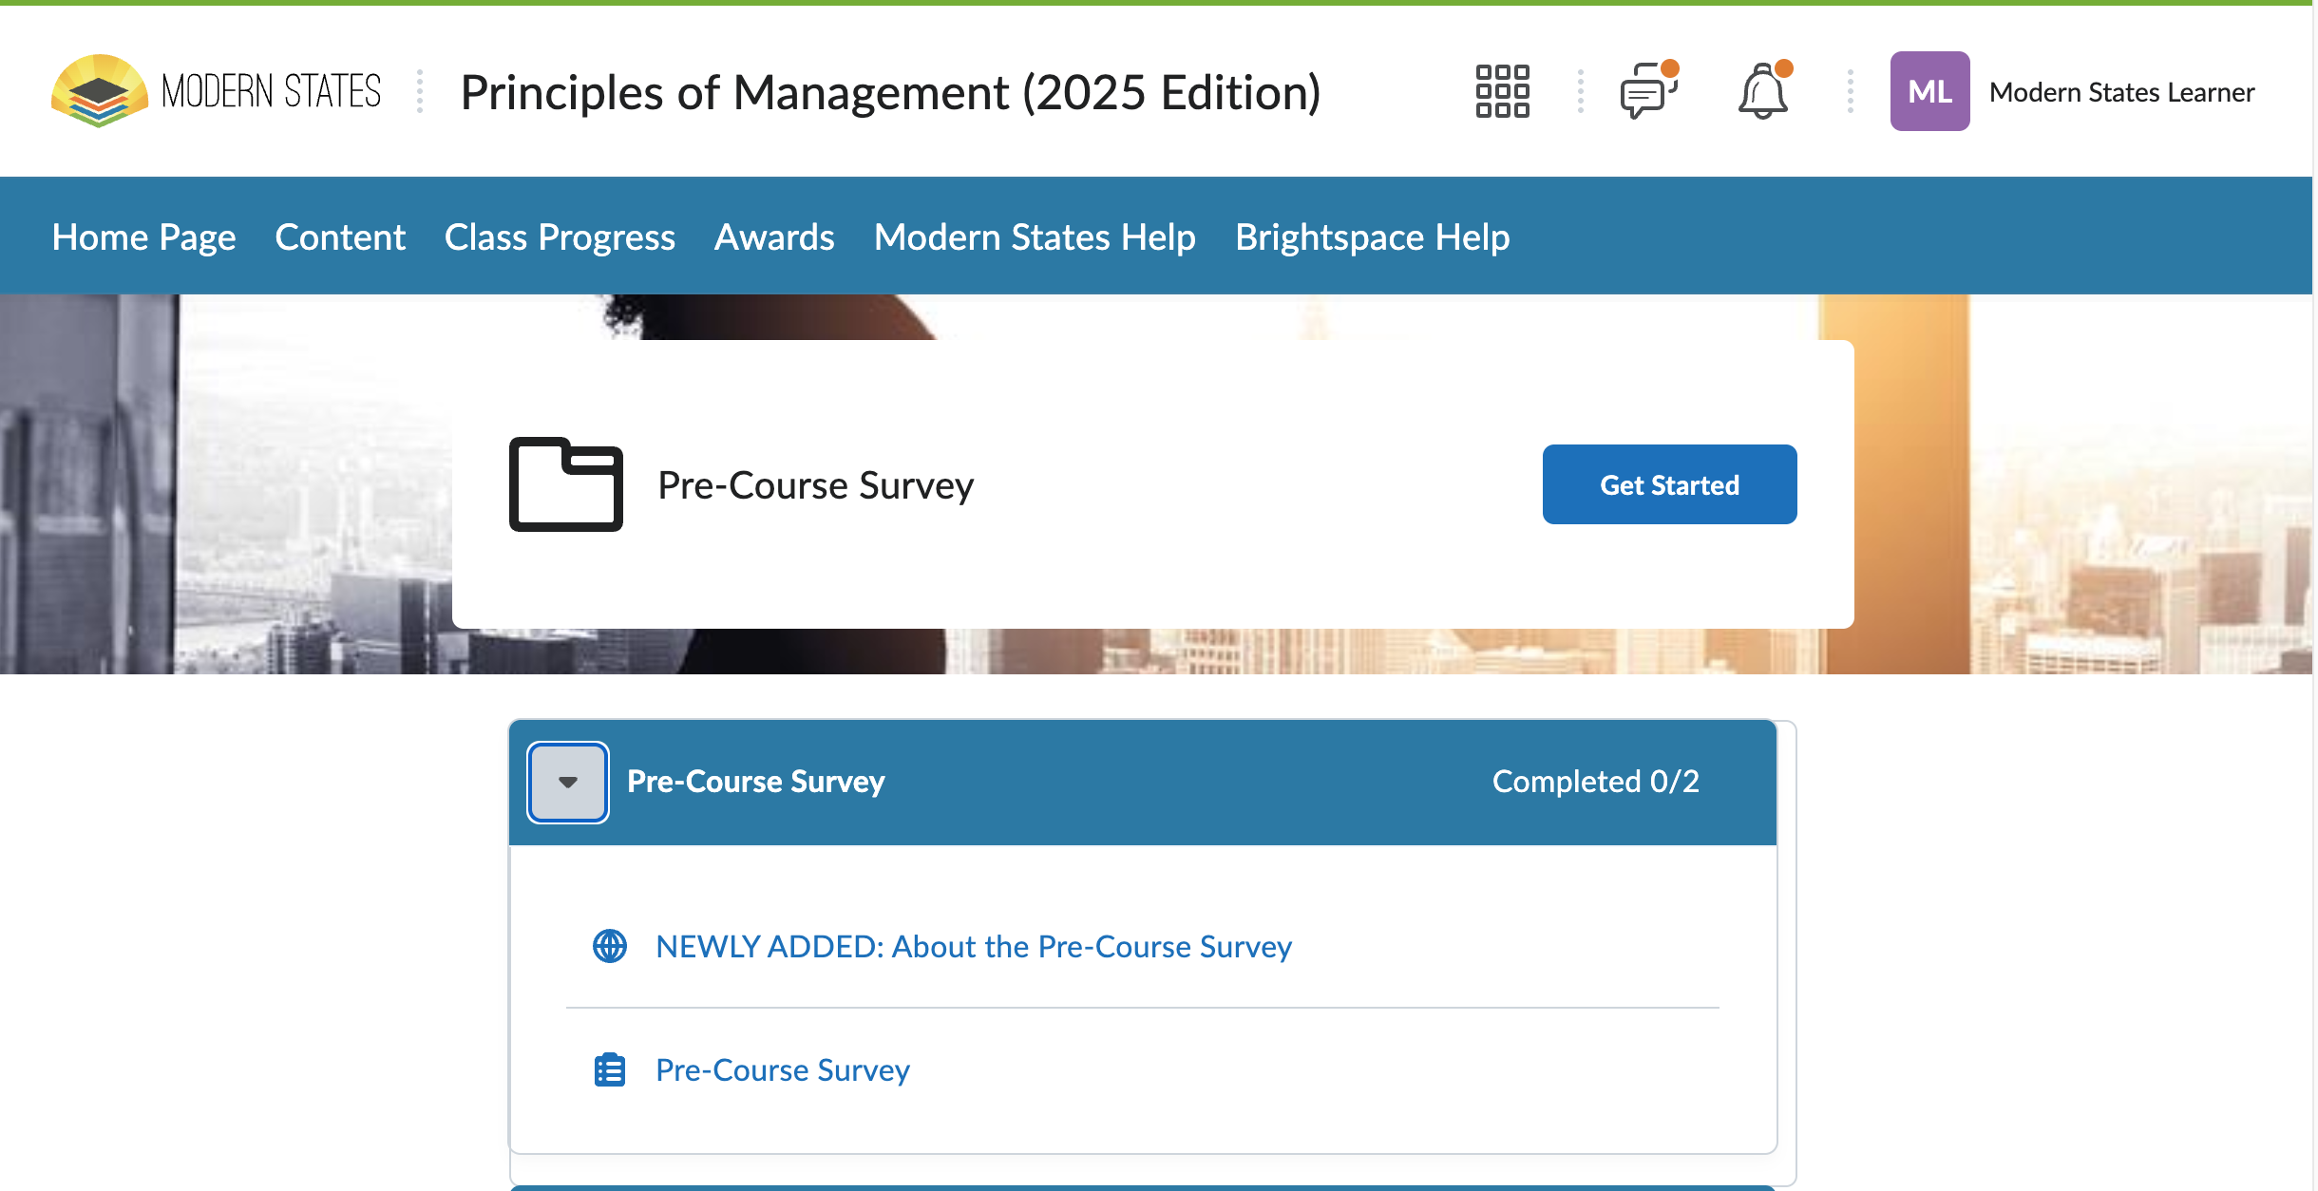Collapse the Pre-Course Survey module
2318x1191 pixels.
[568, 782]
